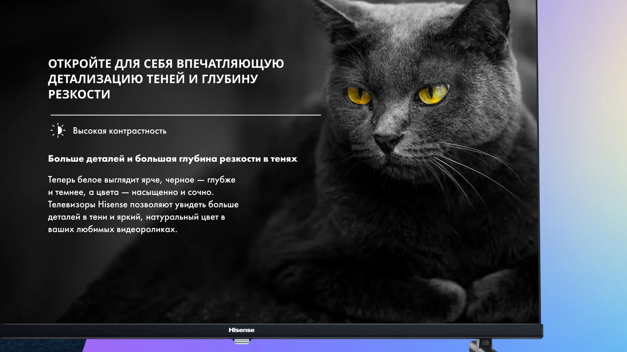Click the line 'Телевизоры Hisense позволяют увидеть больше'
627x352 pixels.
point(143,205)
